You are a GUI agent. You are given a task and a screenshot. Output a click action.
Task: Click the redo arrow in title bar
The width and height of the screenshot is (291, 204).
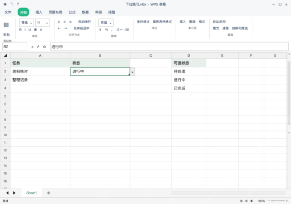[18, 4]
